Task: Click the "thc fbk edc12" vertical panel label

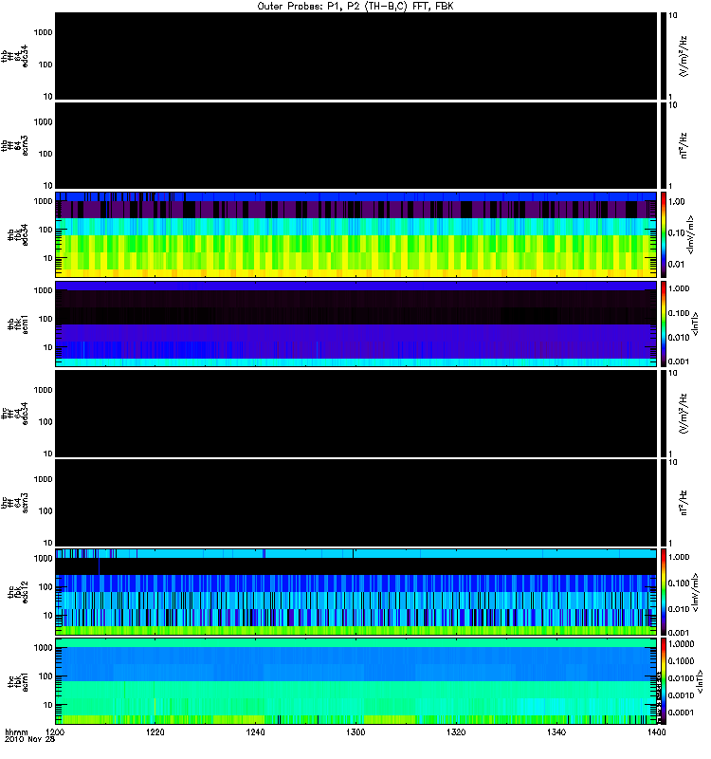Action: (17, 592)
